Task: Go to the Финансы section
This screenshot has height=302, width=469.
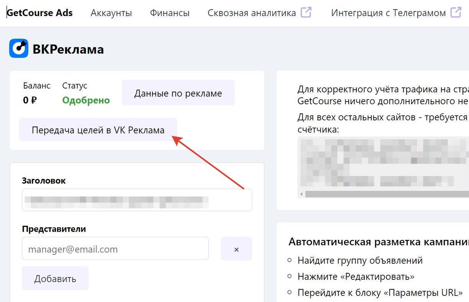Action: click(x=170, y=13)
